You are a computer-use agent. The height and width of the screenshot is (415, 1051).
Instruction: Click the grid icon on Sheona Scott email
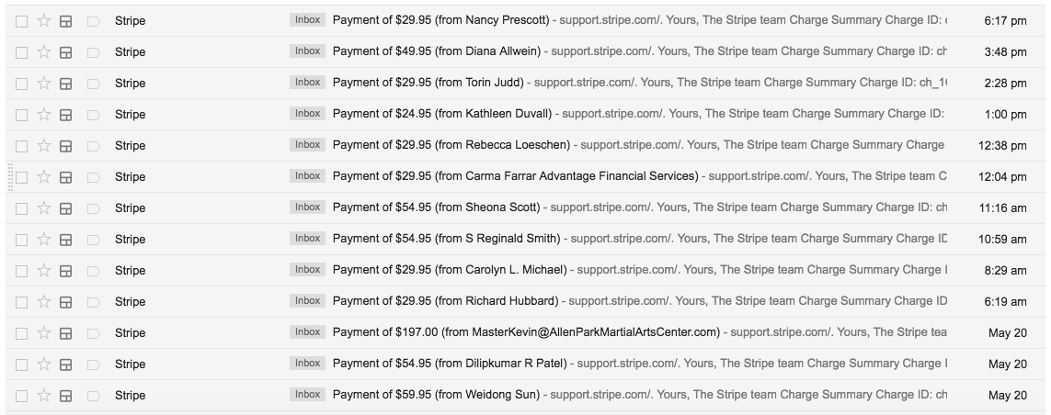click(x=65, y=208)
